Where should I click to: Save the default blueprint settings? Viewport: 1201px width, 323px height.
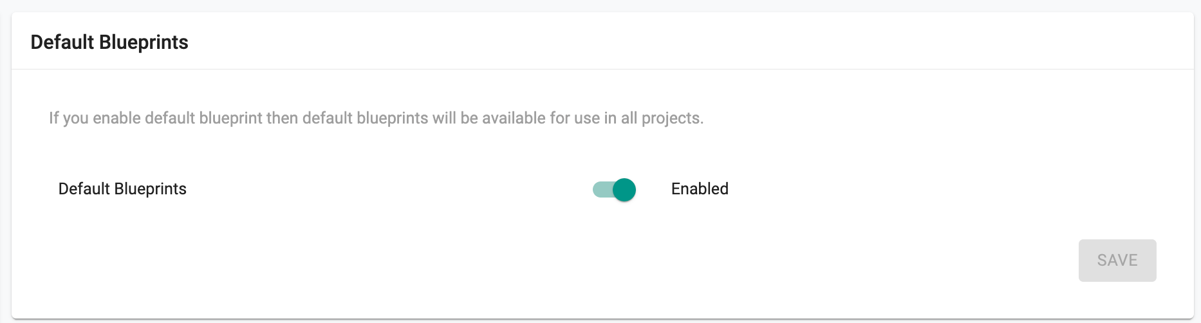point(1117,261)
